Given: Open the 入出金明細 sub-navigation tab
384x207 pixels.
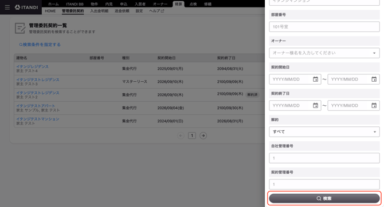Looking at the screenshot, I should click(99, 11).
